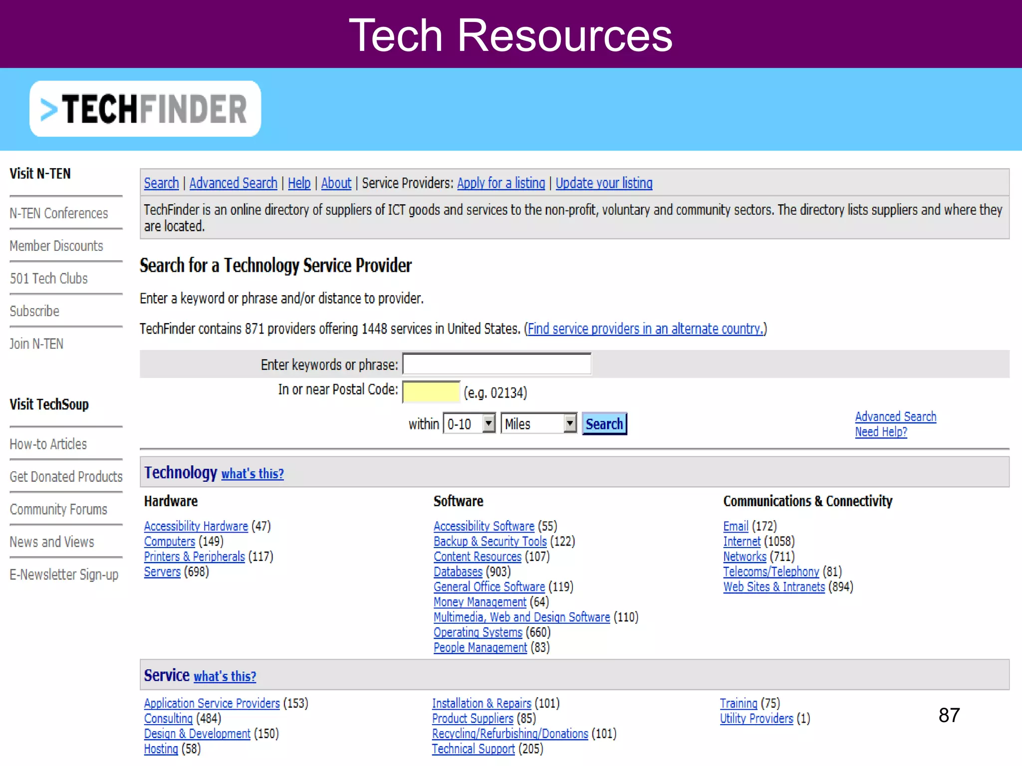Open Money Management category
Image resolution: width=1022 pixels, height=766 pixels.
click(480, 602)
